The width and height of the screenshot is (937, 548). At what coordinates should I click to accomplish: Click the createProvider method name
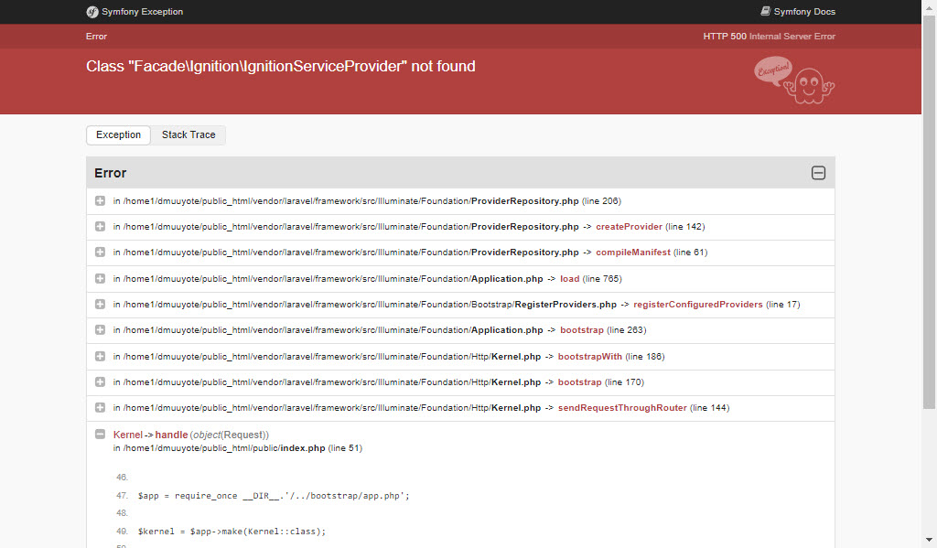tap(629, 227)
